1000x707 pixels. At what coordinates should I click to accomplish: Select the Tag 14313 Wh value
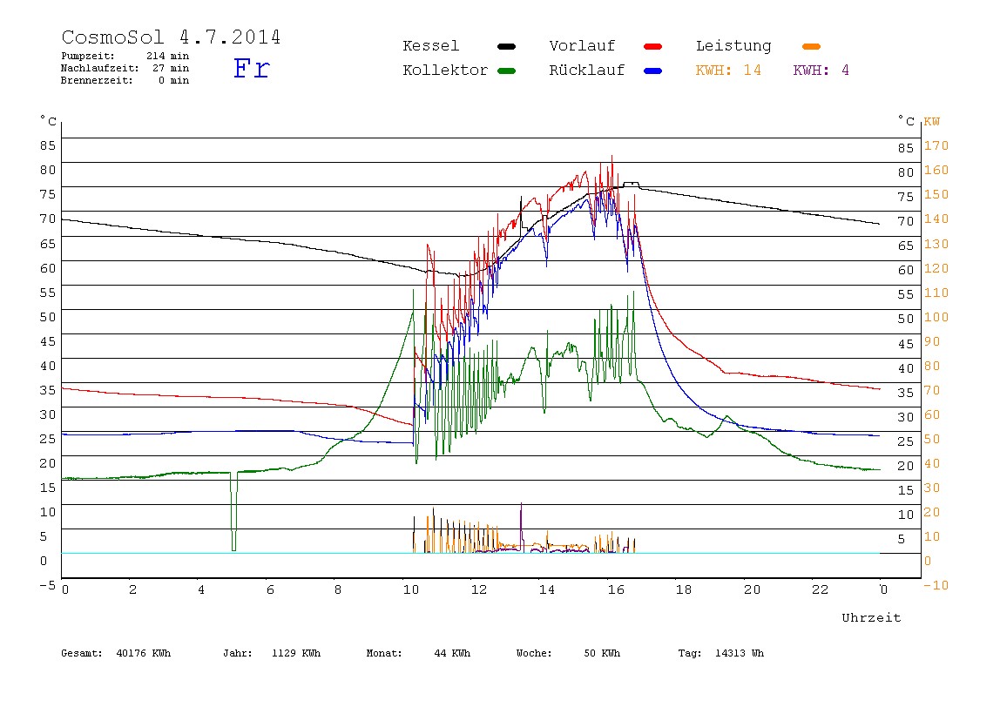pyautogui.click(x=720, y=653)
